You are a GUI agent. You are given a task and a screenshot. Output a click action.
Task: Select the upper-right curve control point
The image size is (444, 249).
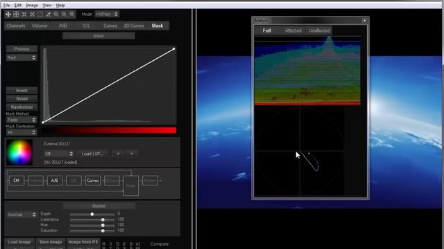[x=174, y=49]
